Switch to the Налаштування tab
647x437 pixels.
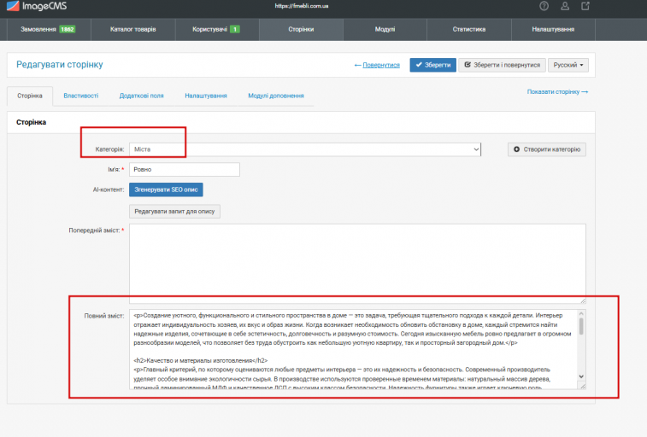(x=206, y=96)
